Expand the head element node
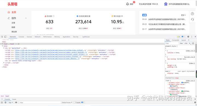197x106 pixels. click(x=2, y=44)
